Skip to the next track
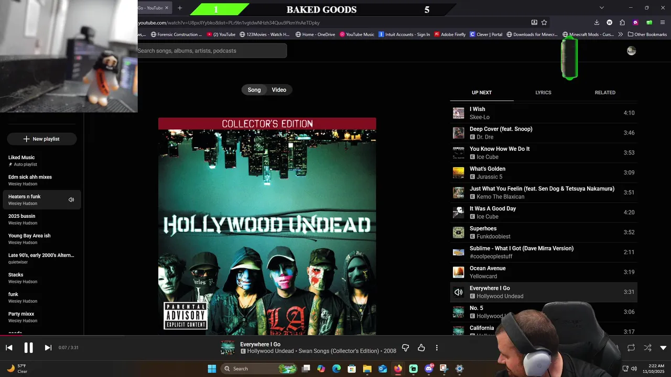Screen dimensions: 671x377 [48, 348]
